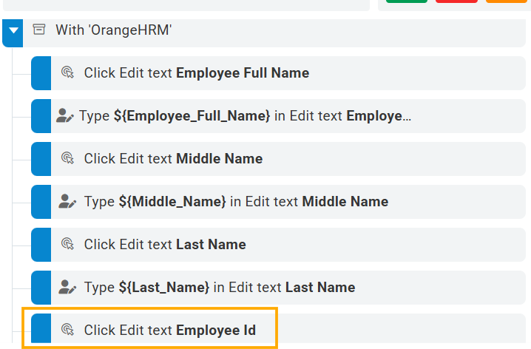This screenshot has width=531, height=349.
Task: Click the pointer icon on Click Middle Name step
Action: pyautogui.click(x=67, y=158)
